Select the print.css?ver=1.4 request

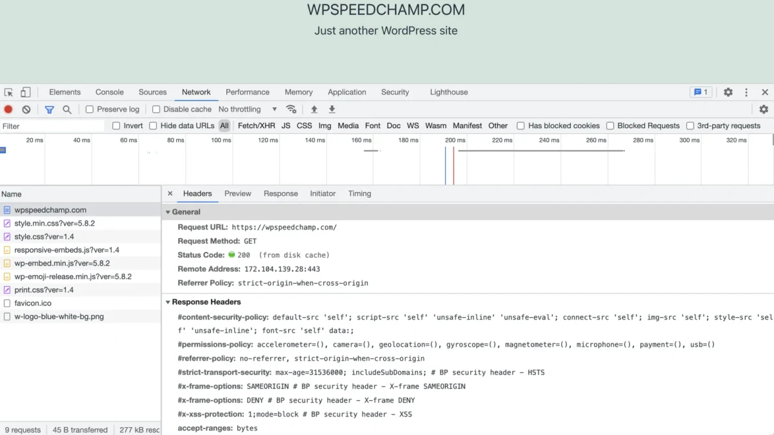[80, 290]
